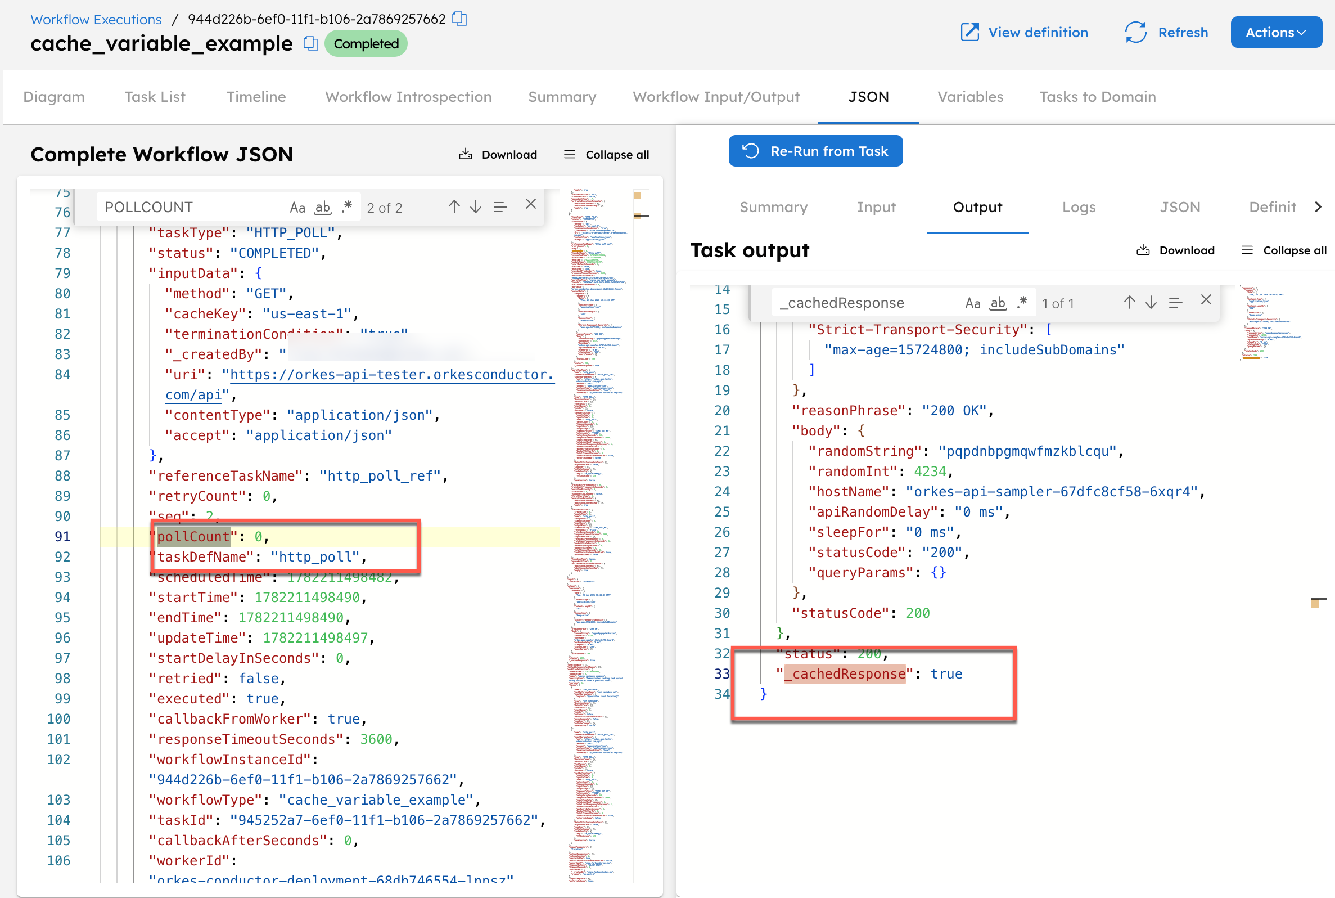Click "taskType": "HTTP_POLL" line

(x=246, y=233)
